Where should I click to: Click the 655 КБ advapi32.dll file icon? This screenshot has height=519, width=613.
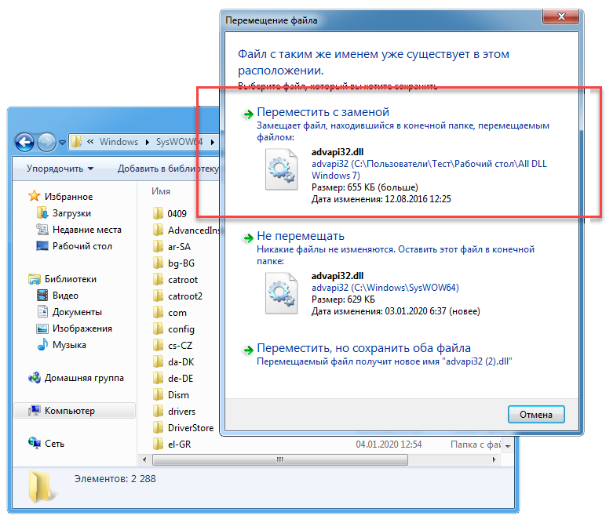(x=281, y=169)
